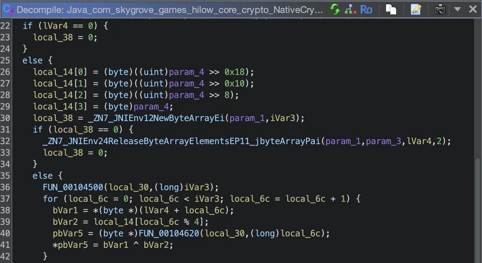The height and width of the screenshot is (263, 482).
Task: Click the ReleaseByteArrayElements function call on line 32
Action: [x=181, y=141]
